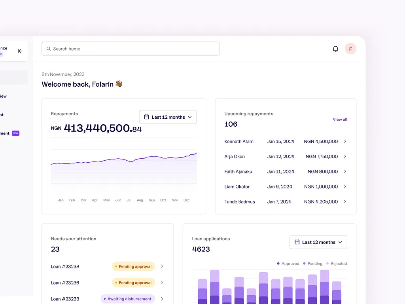Click the chevron next to Tunde Badmus
Viewport: 405px width, 304px height.
click(345, 201)
